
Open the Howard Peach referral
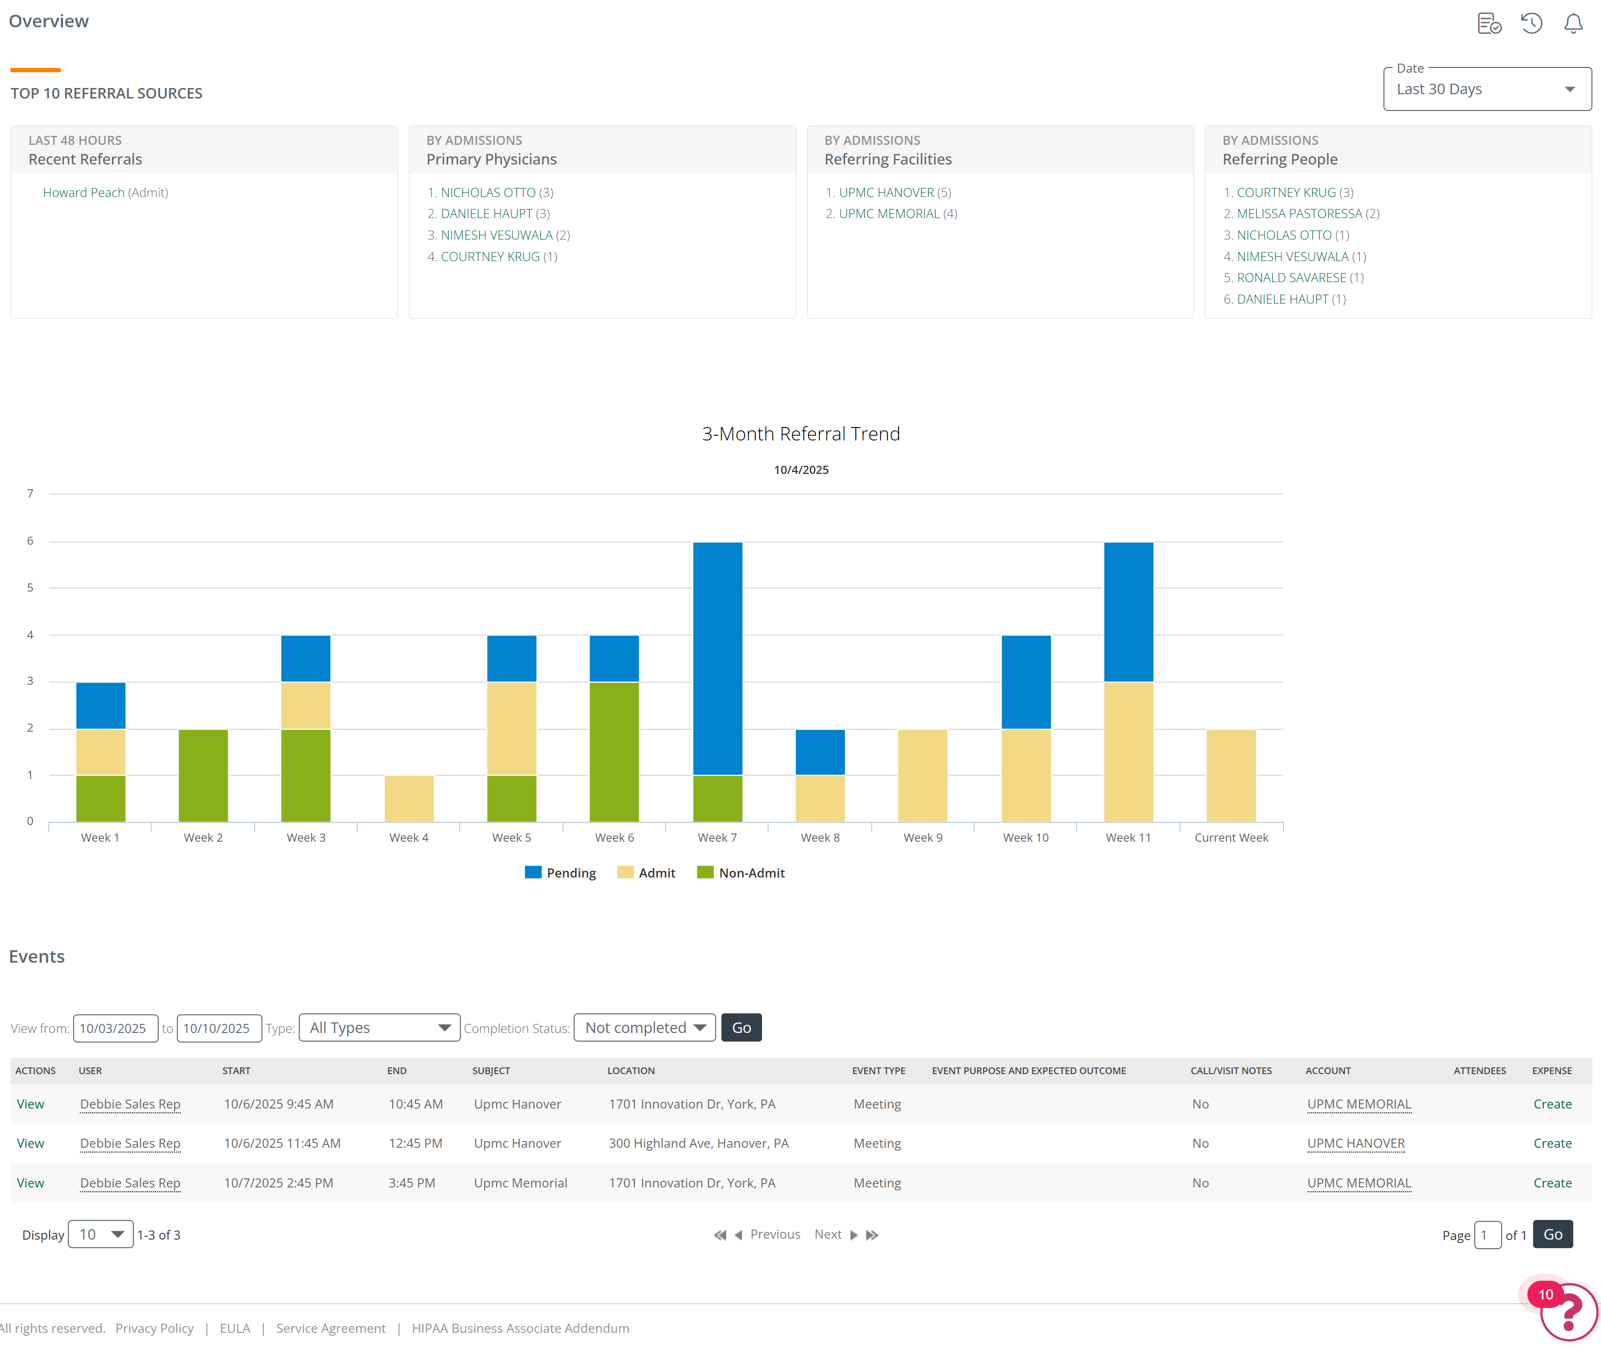pyautogui.click(x=84, y=192)
